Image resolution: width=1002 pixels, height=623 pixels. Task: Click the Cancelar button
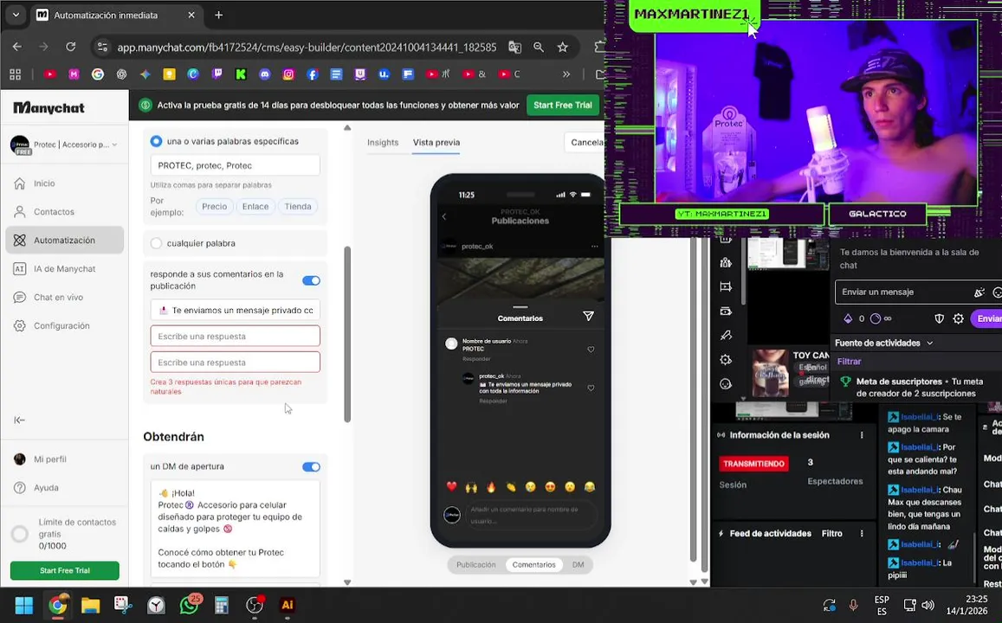point(585,143)
